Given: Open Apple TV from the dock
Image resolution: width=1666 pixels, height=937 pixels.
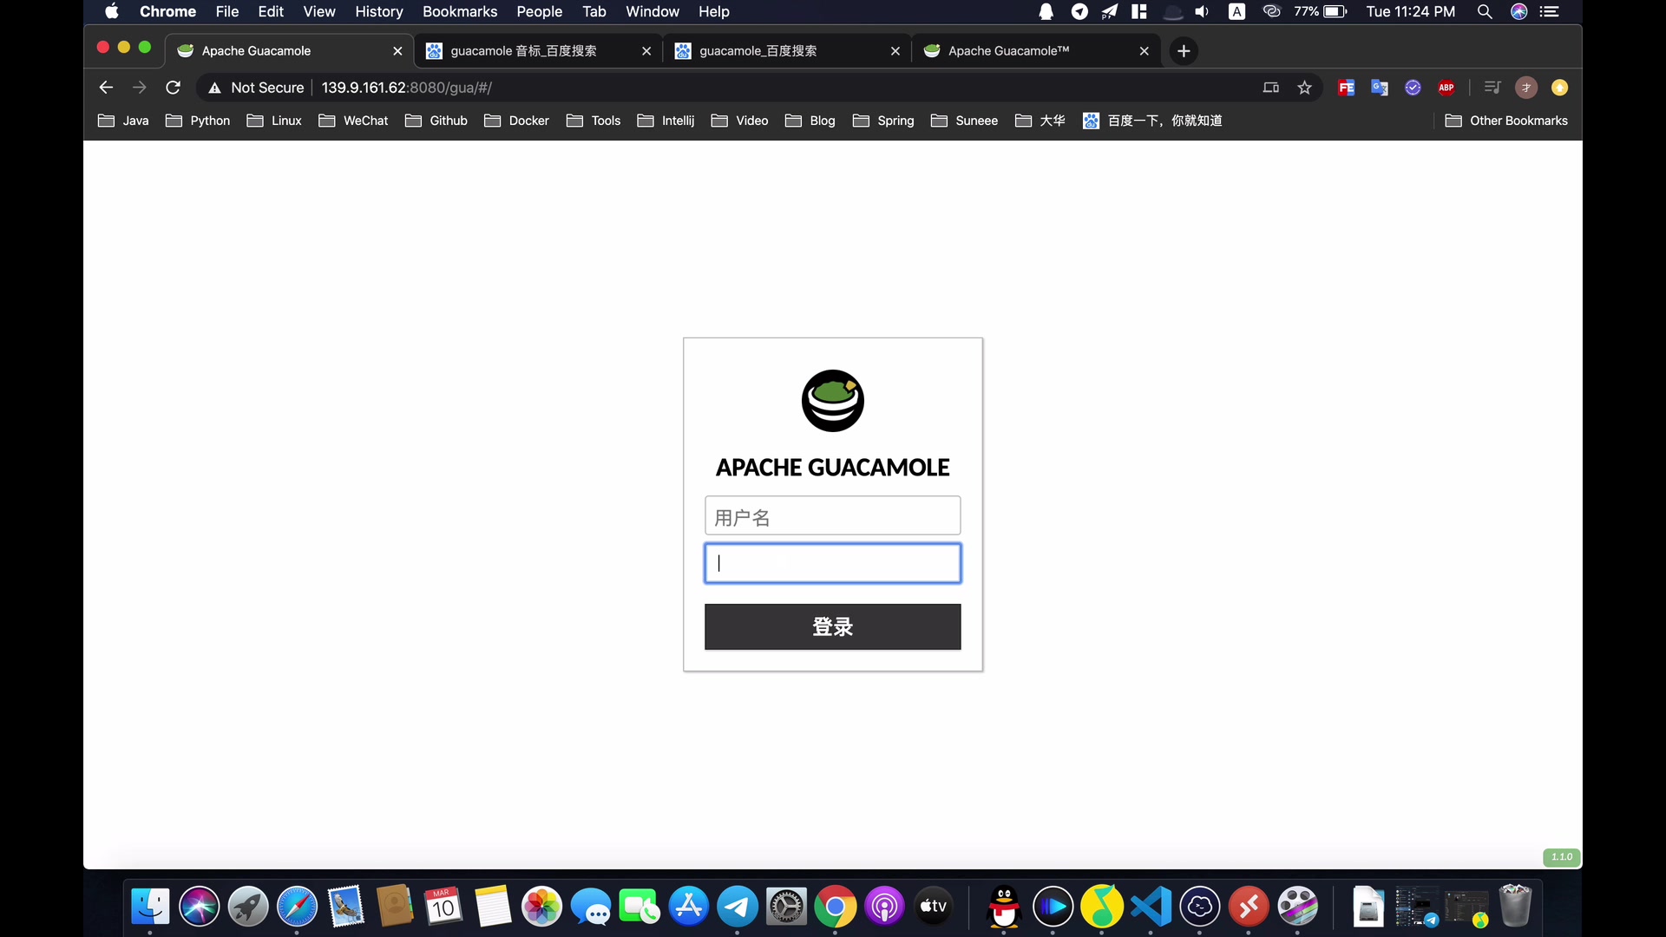Looking at the screenshot, I should coord(934,907).
